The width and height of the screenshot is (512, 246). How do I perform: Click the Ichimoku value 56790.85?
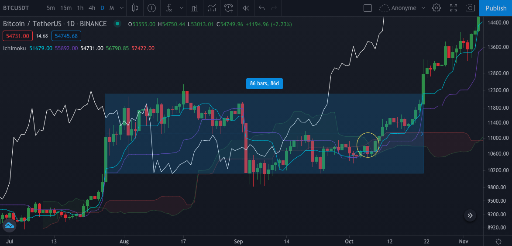(x=117, y=49)
